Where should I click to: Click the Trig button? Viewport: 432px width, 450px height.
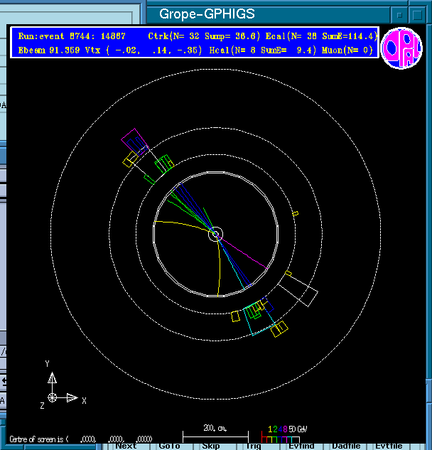click(x=253, y=446)
